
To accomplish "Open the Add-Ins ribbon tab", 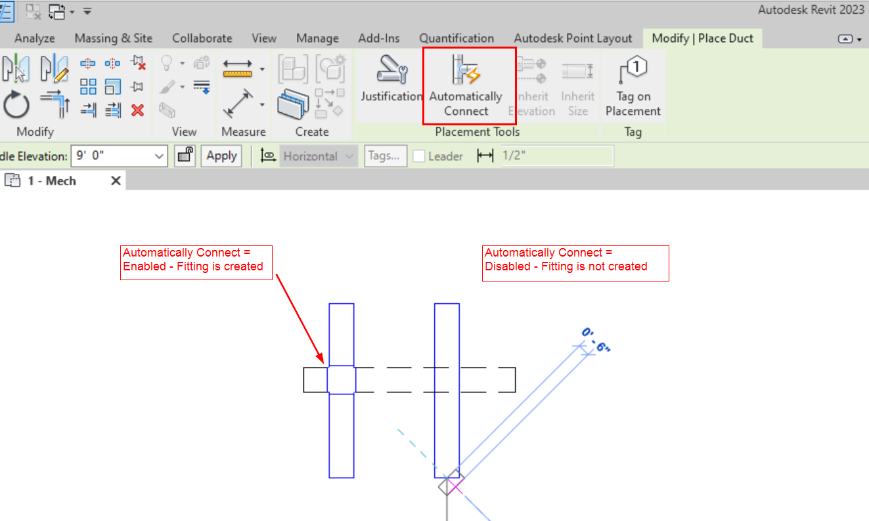I will pyautogui.click(x=379, y=38).
